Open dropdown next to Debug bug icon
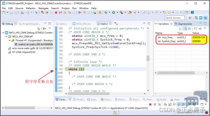210x116 pixels. 109,12
